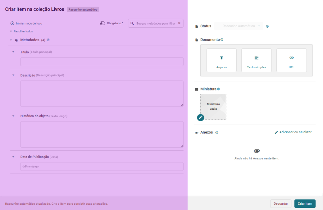Collapse the Metadados section
323x210 pixels.
point(11,40)
